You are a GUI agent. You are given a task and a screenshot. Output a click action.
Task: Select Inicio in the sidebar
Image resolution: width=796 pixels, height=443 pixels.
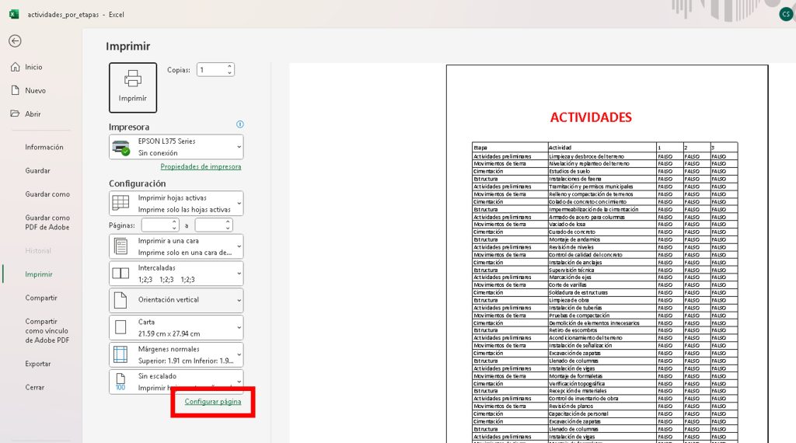[x=33, y=68]
